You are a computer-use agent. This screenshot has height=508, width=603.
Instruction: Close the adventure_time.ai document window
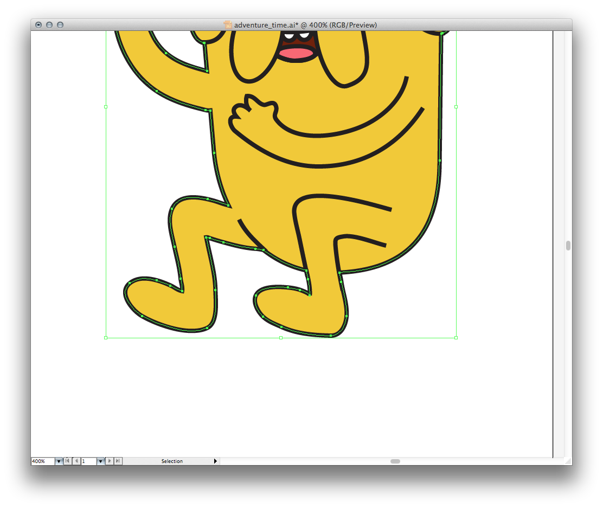pos(39,25)
